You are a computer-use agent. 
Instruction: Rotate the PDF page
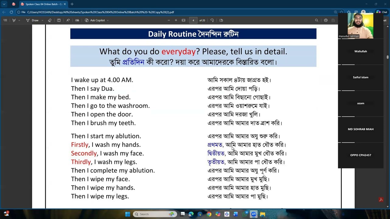(212, 20)
